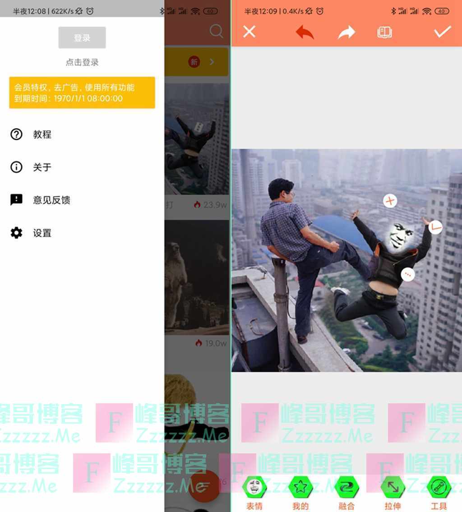
Task: Open 意见反馈 feedback entry
Action: (51, 200)
